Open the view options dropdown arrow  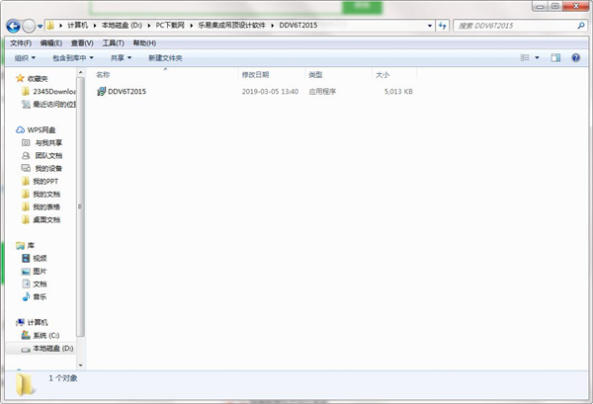(x=537, y=58)
